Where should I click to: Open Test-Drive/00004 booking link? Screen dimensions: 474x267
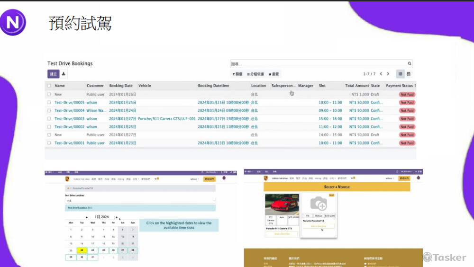70,111
